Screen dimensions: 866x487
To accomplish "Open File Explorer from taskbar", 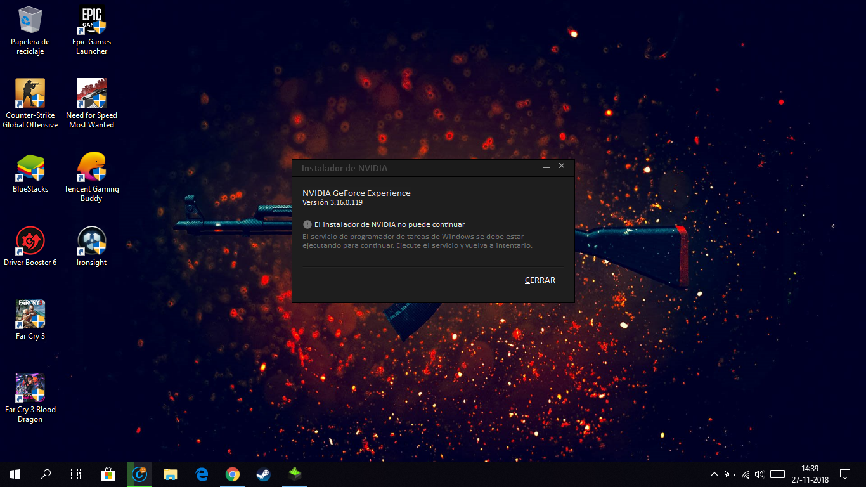I will [170, 474].
